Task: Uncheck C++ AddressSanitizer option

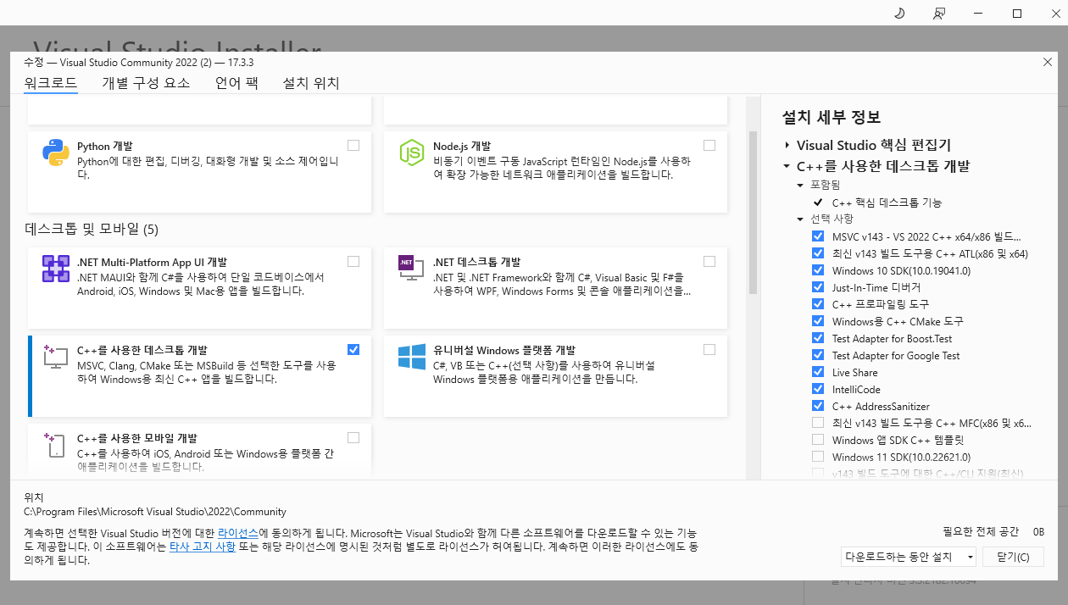Action: coord(818,406)
